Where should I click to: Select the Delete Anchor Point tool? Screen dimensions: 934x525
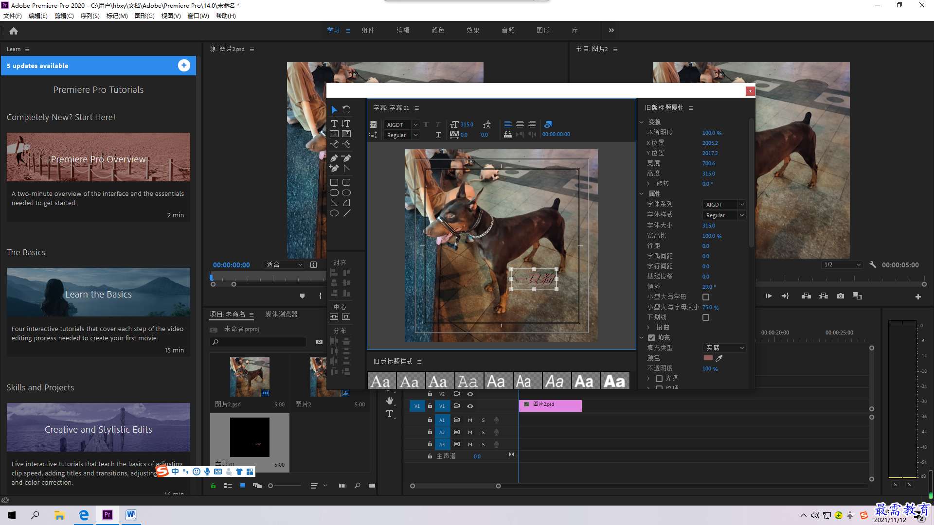tap(346, 158)
